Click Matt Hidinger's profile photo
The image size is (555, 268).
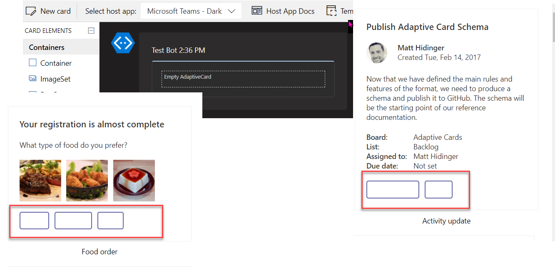point(377,52)
